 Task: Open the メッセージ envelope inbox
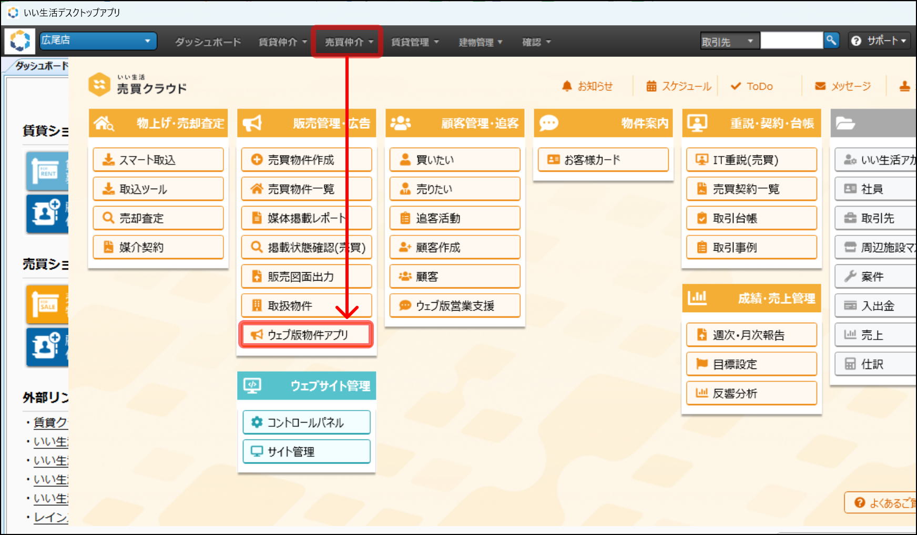[842, 86]
